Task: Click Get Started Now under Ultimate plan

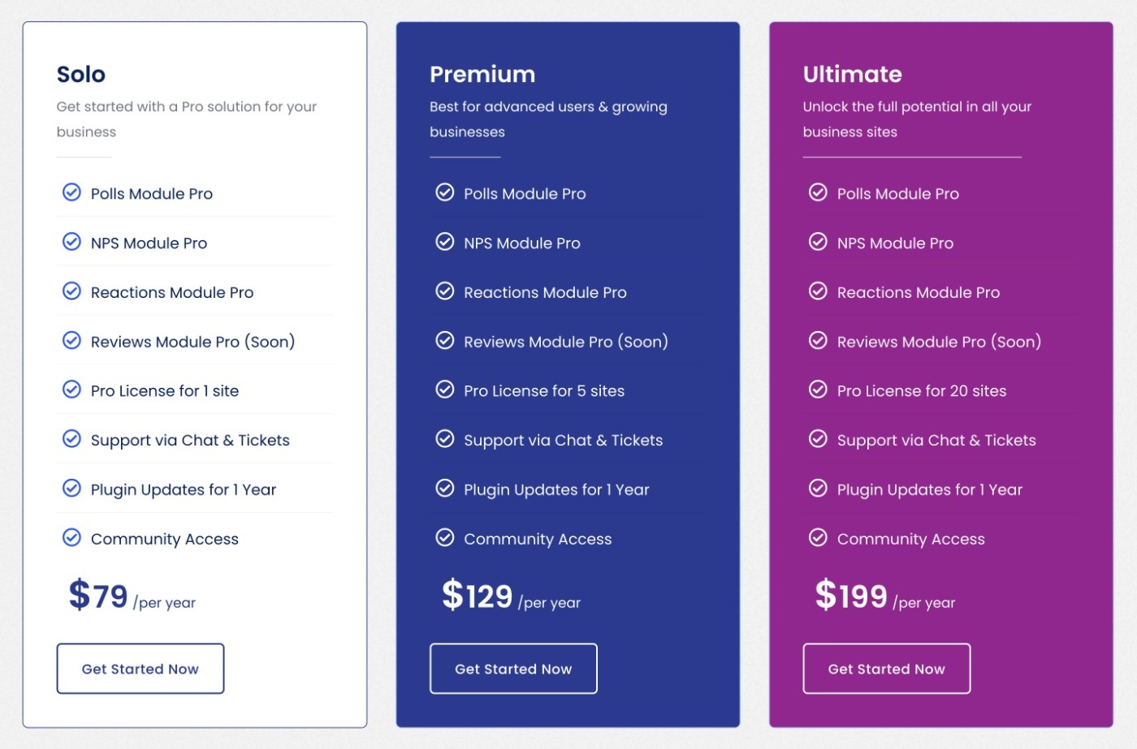Action: pyautogui.click(x=887, y=669)
